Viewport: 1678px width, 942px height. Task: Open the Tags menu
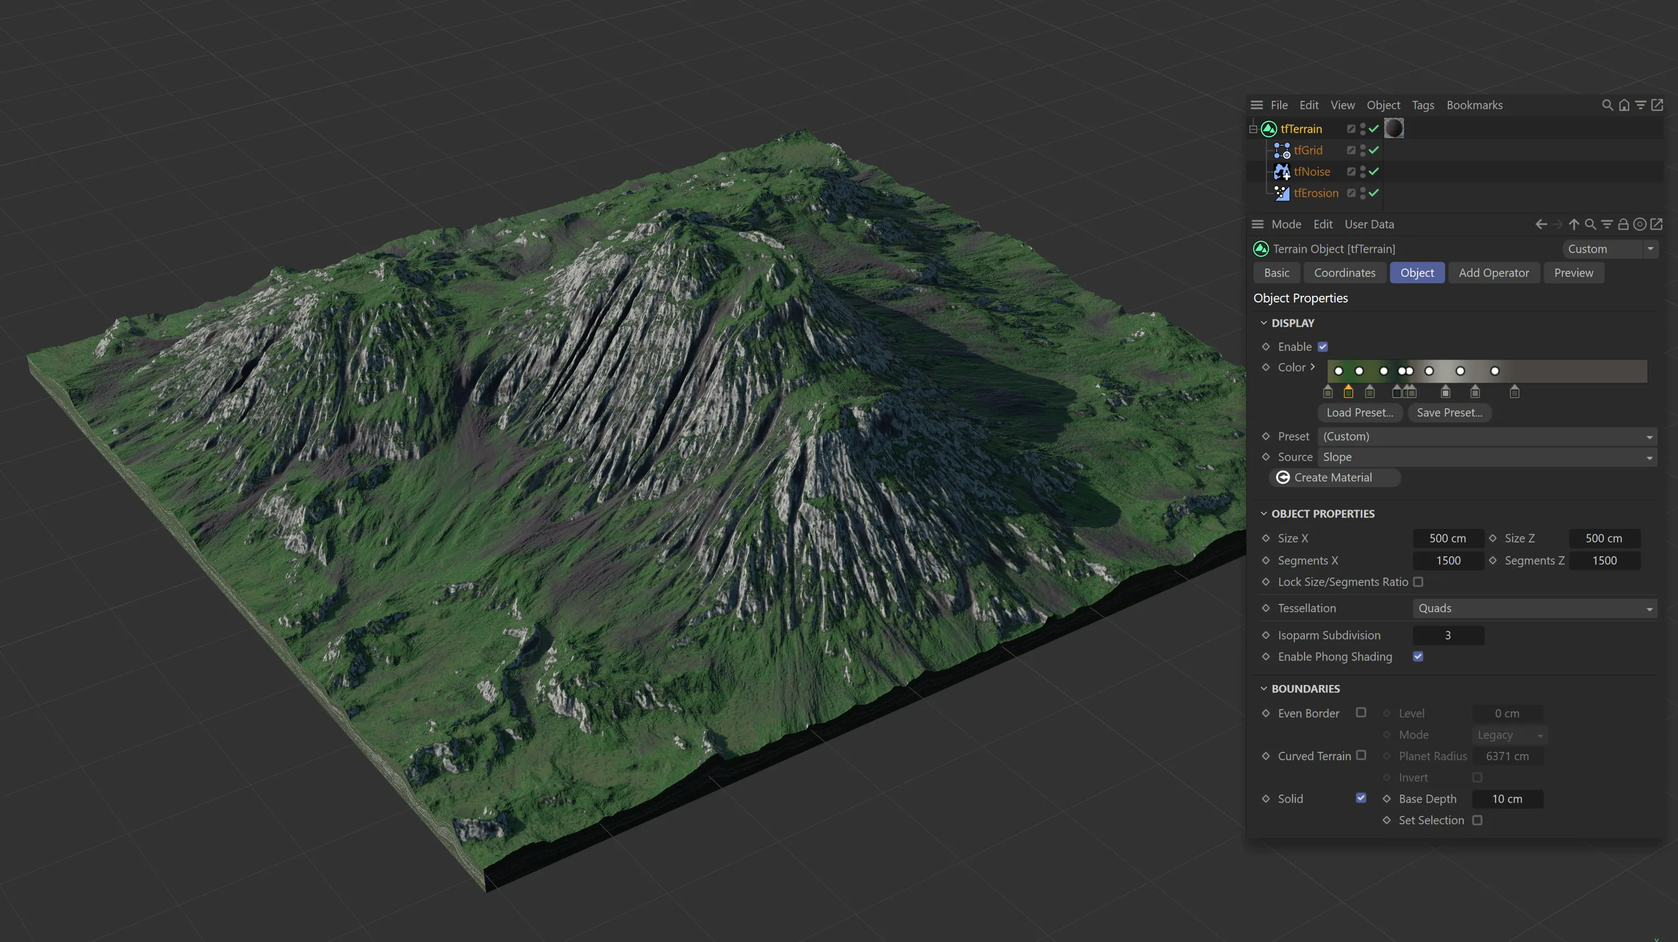pos(1423,105)
